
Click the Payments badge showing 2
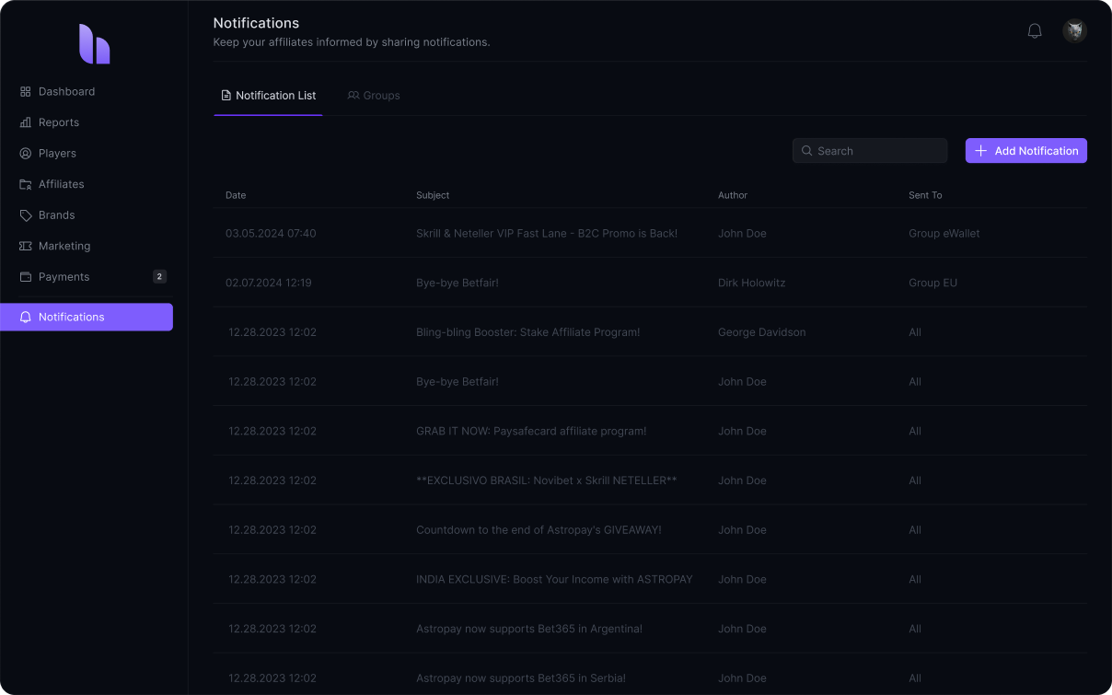(x=159, y=277)
